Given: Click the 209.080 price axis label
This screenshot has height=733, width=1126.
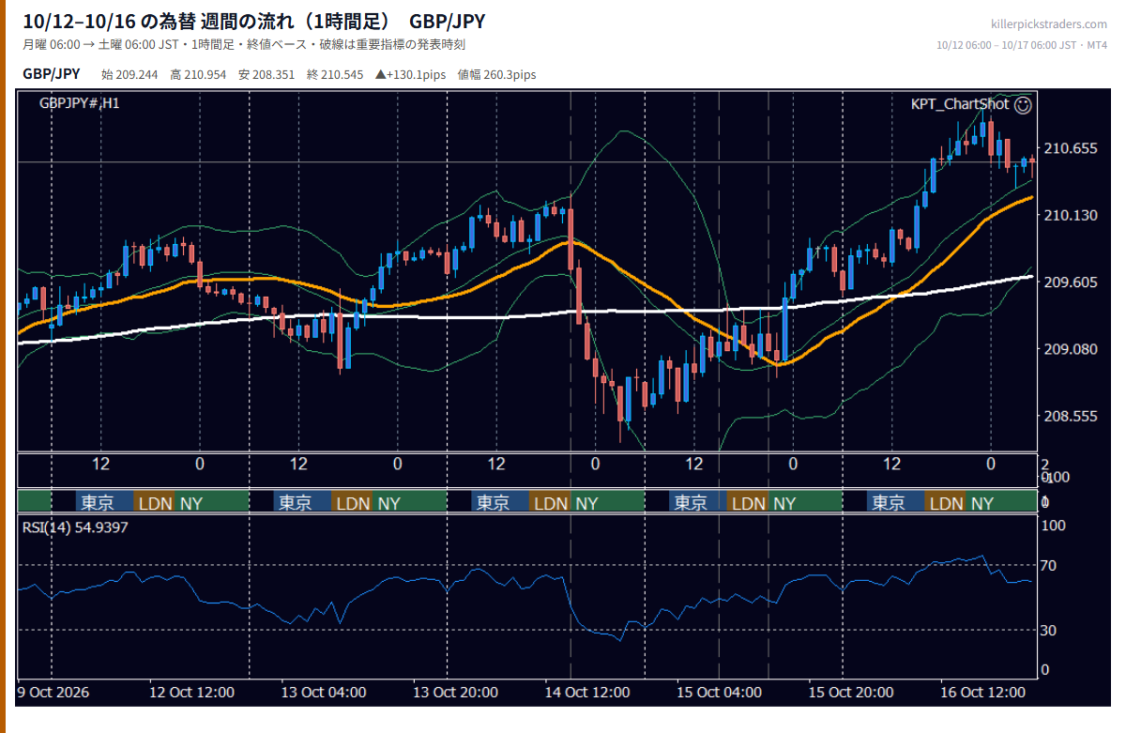Looking at the screenshot, I should (x=1071, y=348).
